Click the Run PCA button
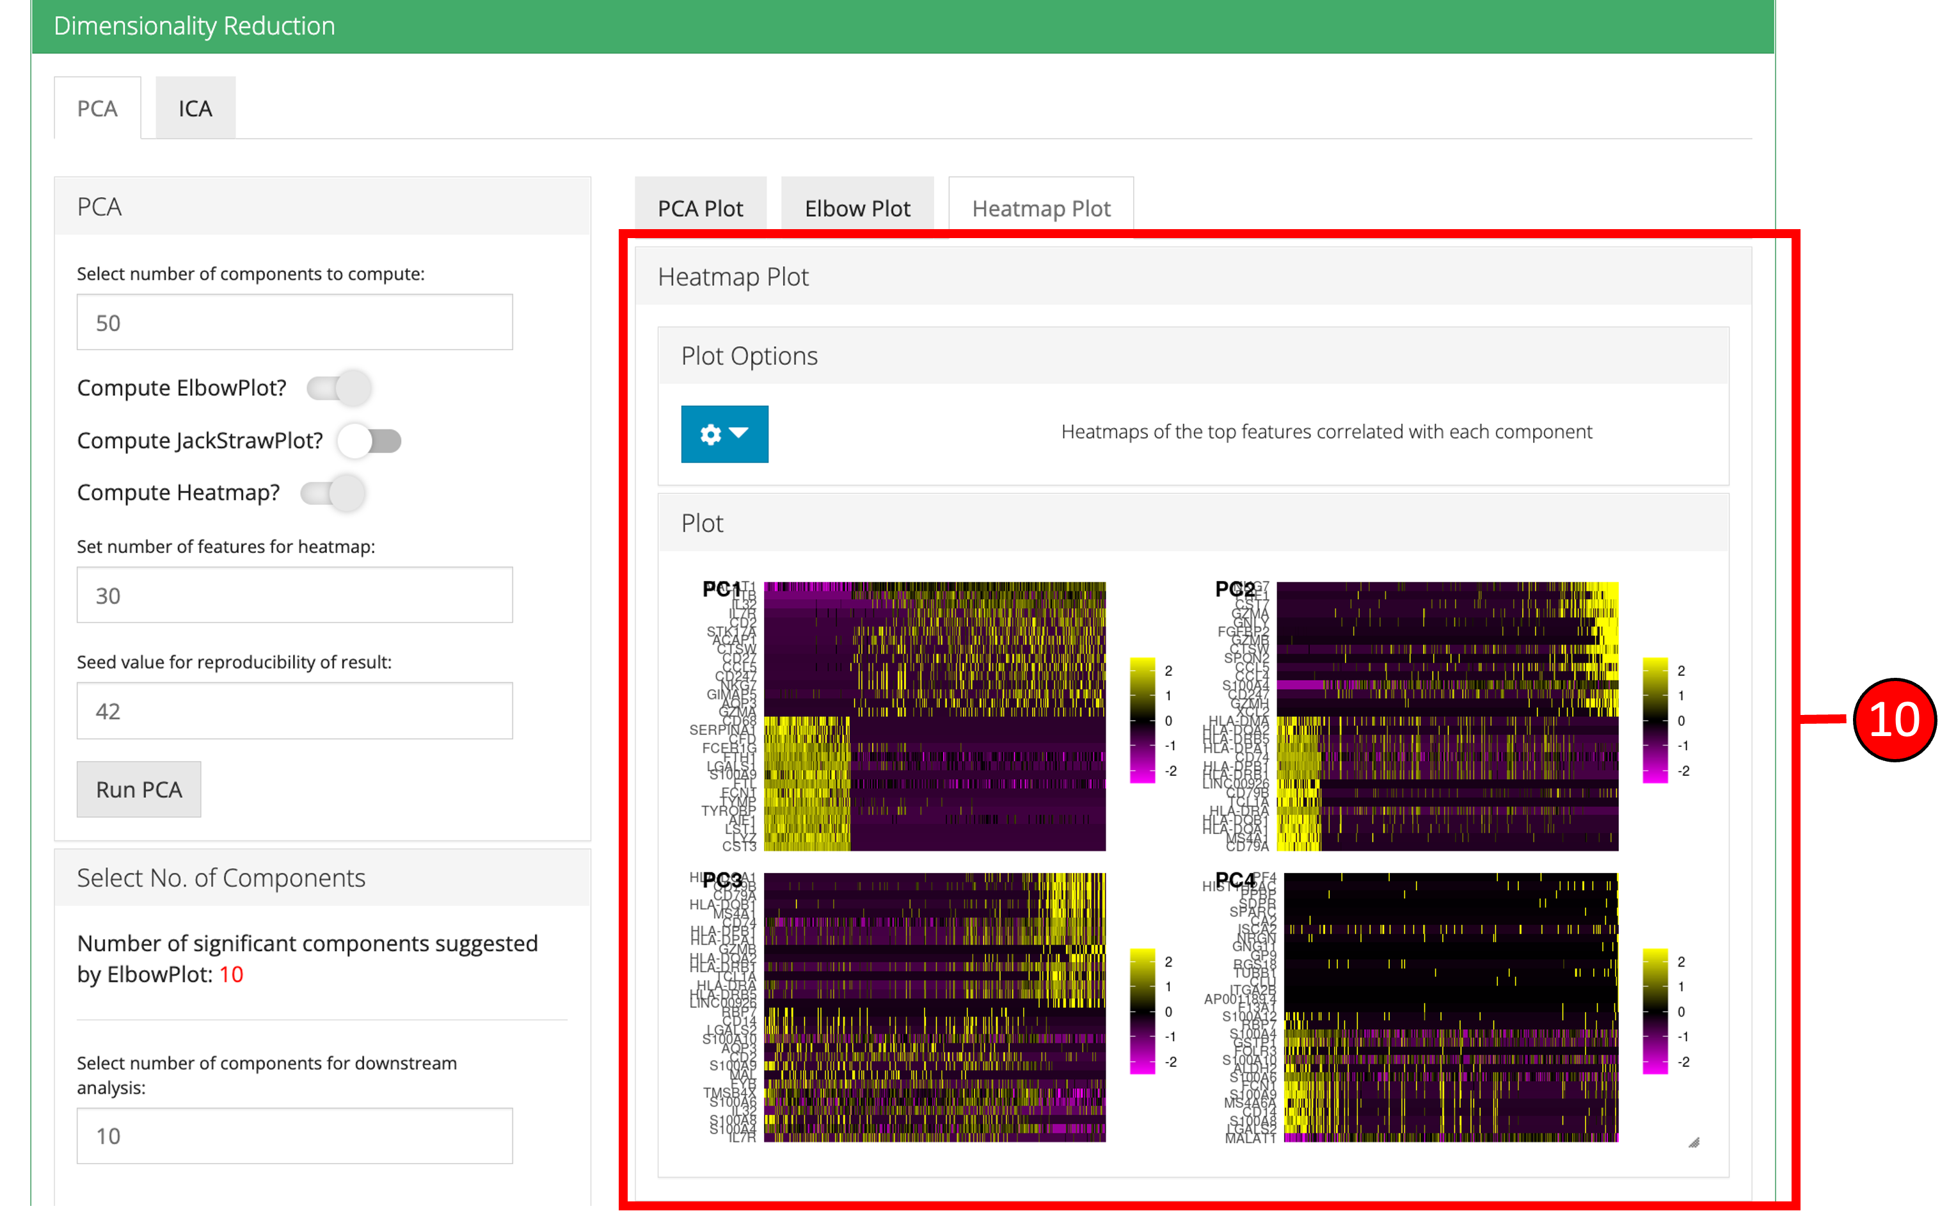The image size is (1956, 1211). pyautogui.click(x=138, y=789)
